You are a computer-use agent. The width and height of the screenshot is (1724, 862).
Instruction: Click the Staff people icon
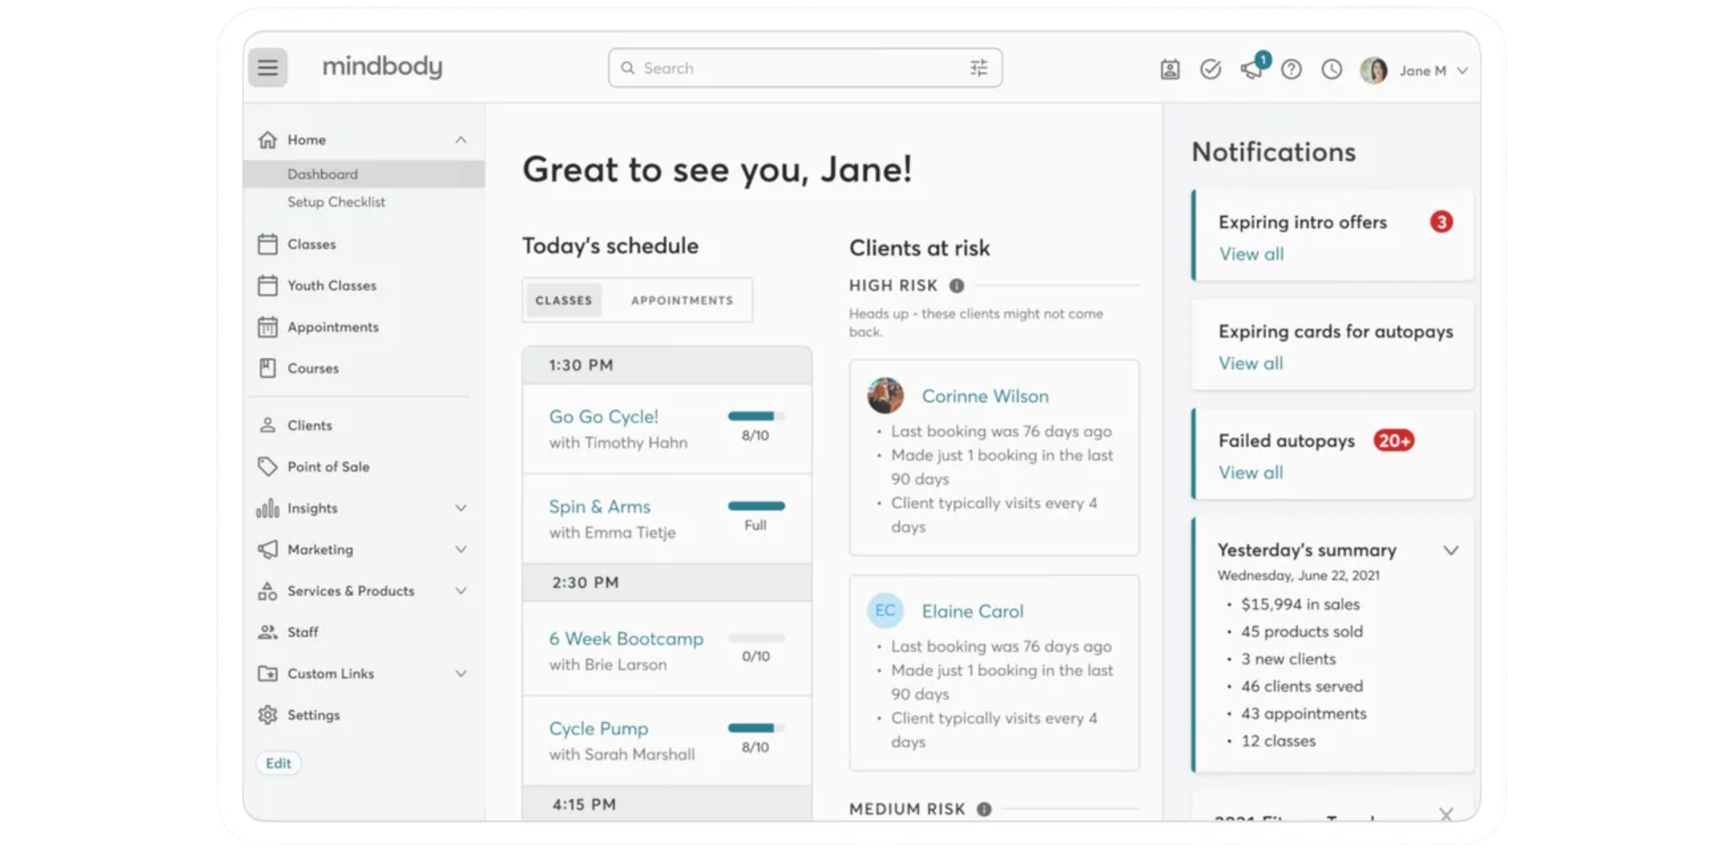(267, 632)
